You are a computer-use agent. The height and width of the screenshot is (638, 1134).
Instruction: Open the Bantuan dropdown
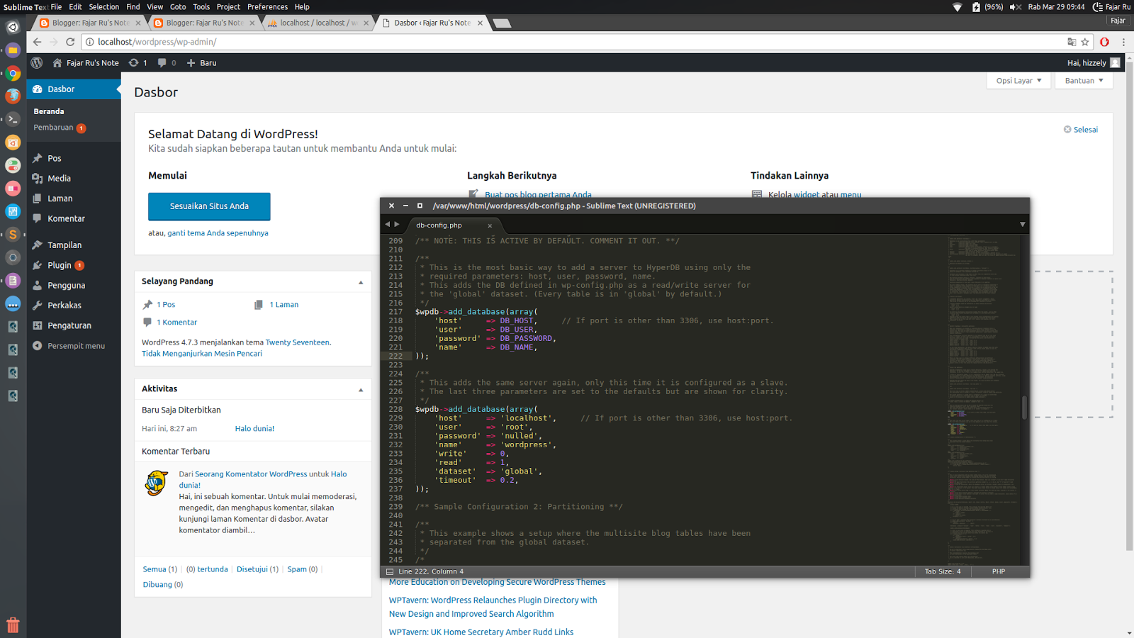click(1083, 80)
